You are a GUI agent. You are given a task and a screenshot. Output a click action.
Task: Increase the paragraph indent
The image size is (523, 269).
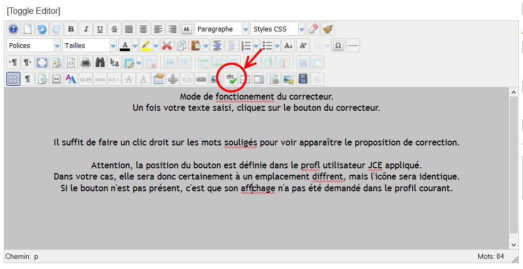tap(217, 45)
